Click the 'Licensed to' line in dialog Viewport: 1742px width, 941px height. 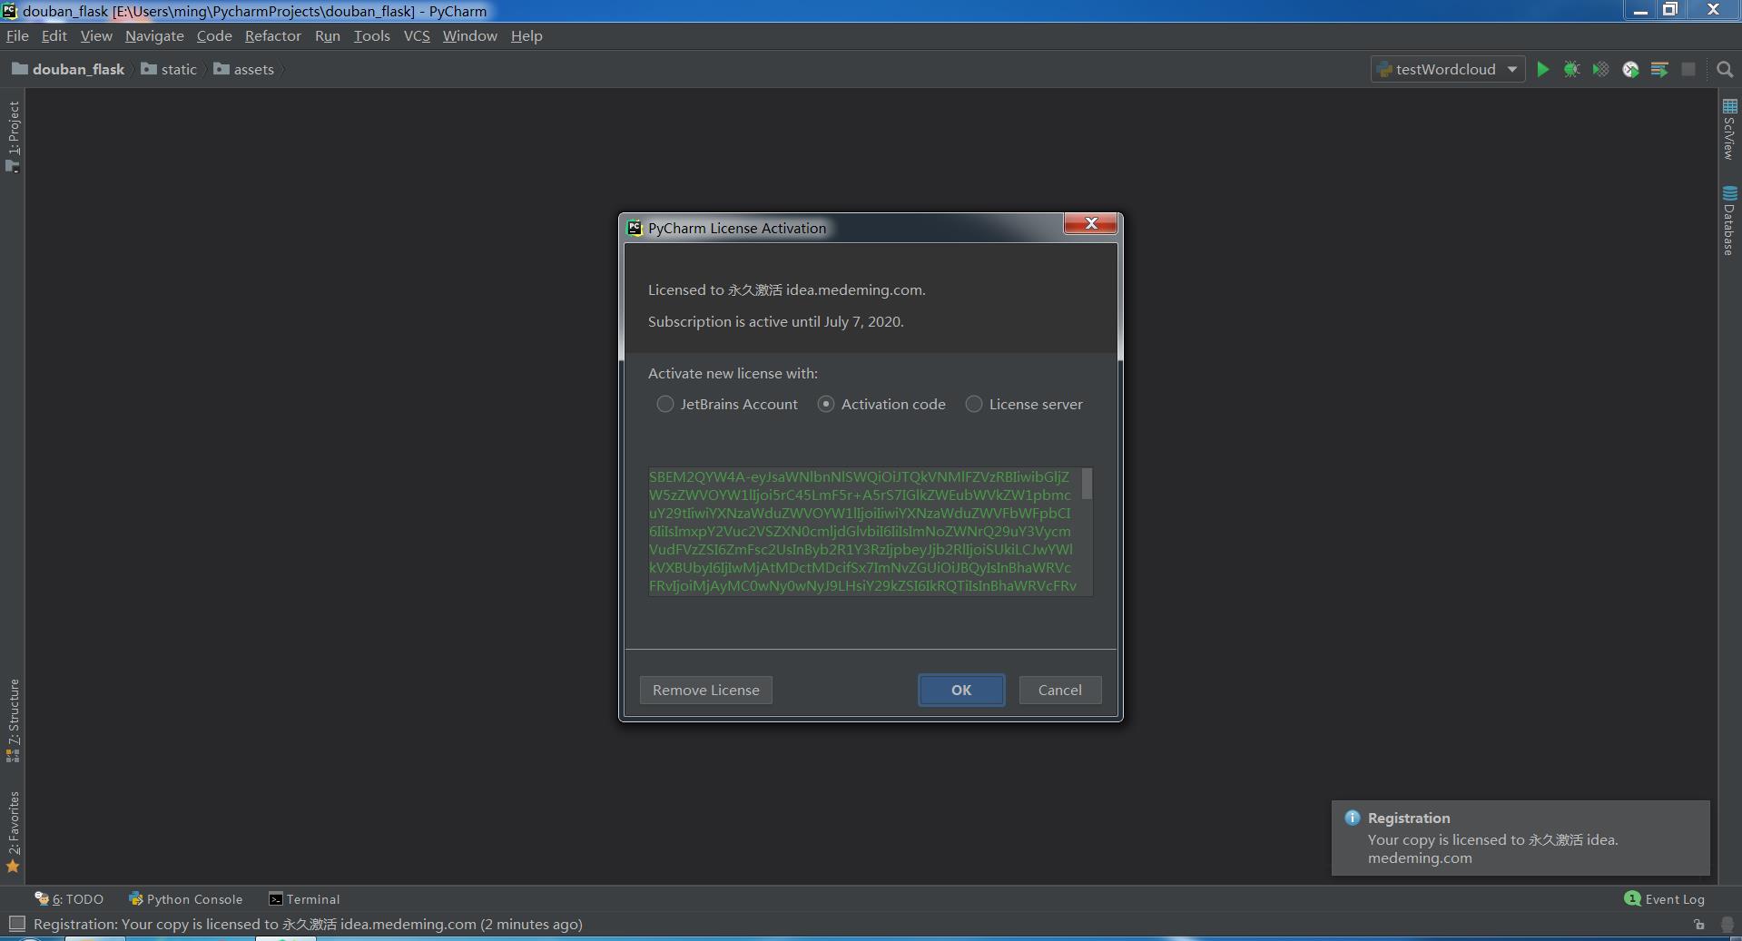787,289
